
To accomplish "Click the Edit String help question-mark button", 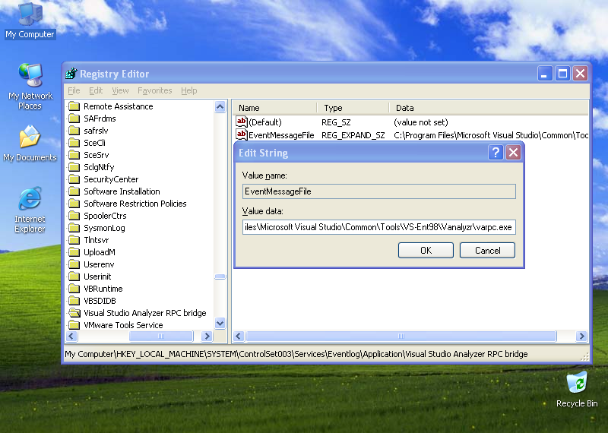I will [496, 153].
